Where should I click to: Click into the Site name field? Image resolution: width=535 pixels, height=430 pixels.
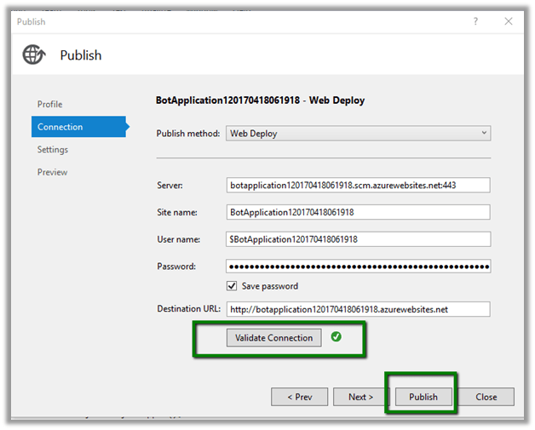tap(358, 212)
